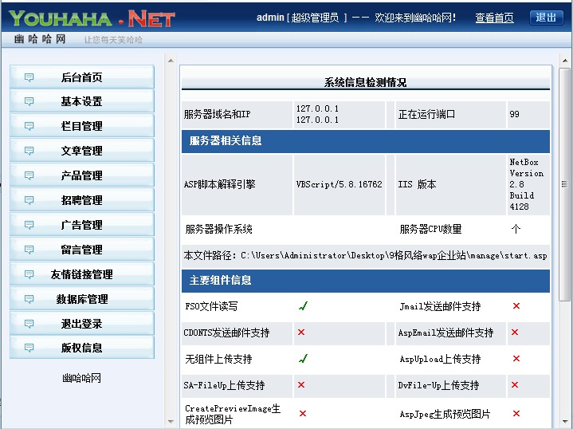The height and width of the screenshot is (429, 573).
Task: Click the bubble icon beside 栏目管理
Action: [29, 127]
